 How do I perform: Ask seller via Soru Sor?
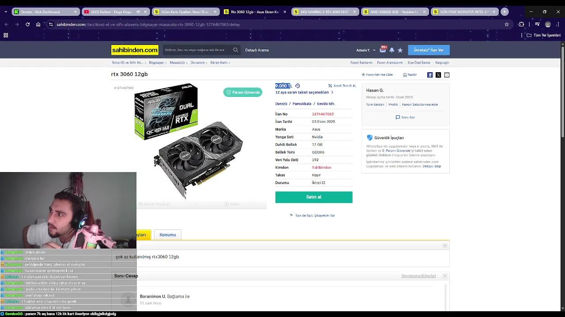click(x=405, y=118)
